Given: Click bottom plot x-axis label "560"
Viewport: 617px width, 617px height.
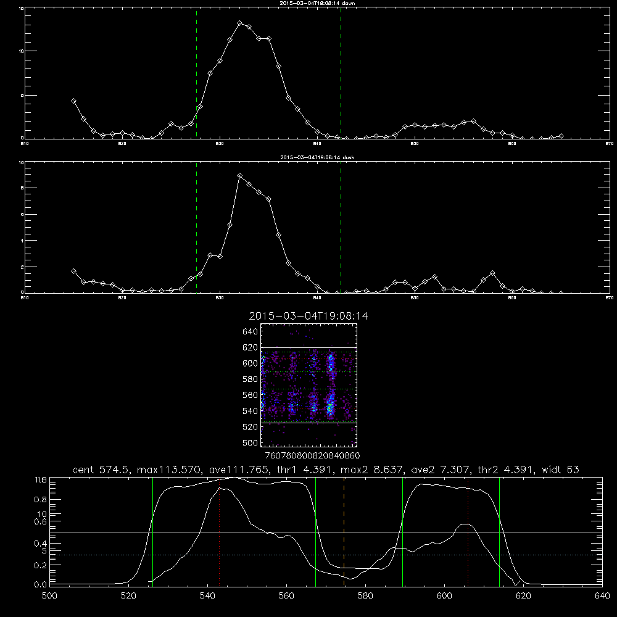Looking at the screenshot, I should [286, 596].
